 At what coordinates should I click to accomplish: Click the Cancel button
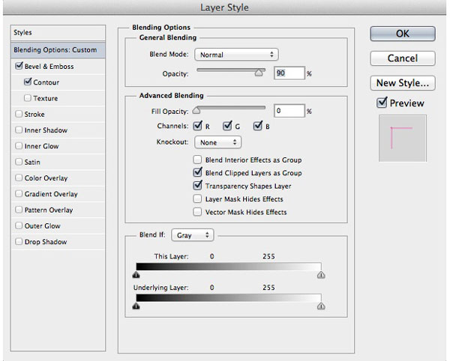[403, 58]
